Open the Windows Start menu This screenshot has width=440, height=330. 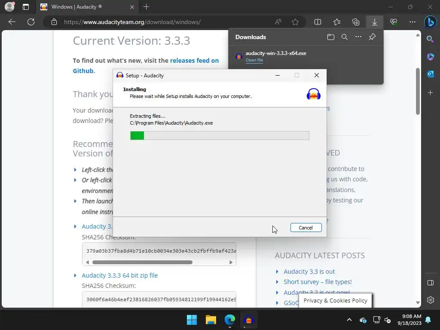[x=192, y=320]
